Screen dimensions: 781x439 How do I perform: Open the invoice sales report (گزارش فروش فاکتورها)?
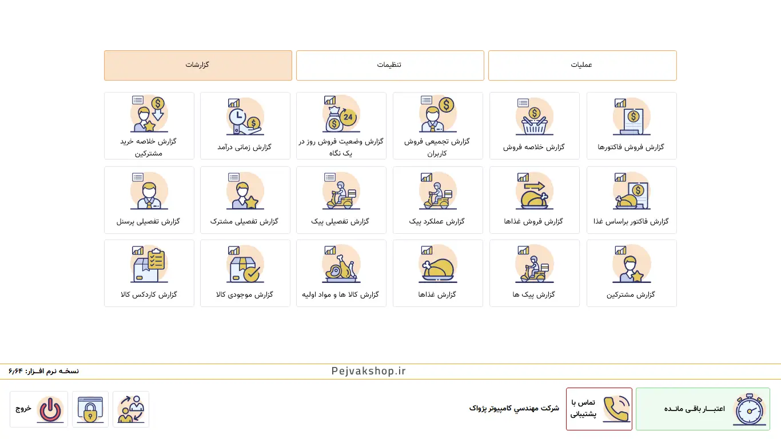pyautogui.click(x=631, y=126)
